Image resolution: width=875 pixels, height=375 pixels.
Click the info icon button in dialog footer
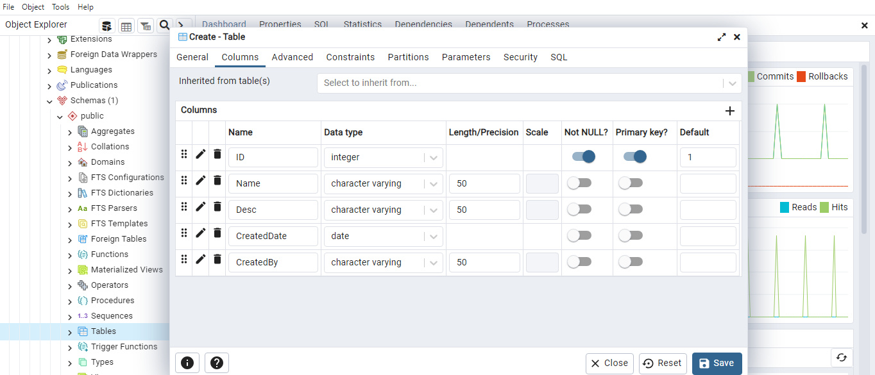187,363
